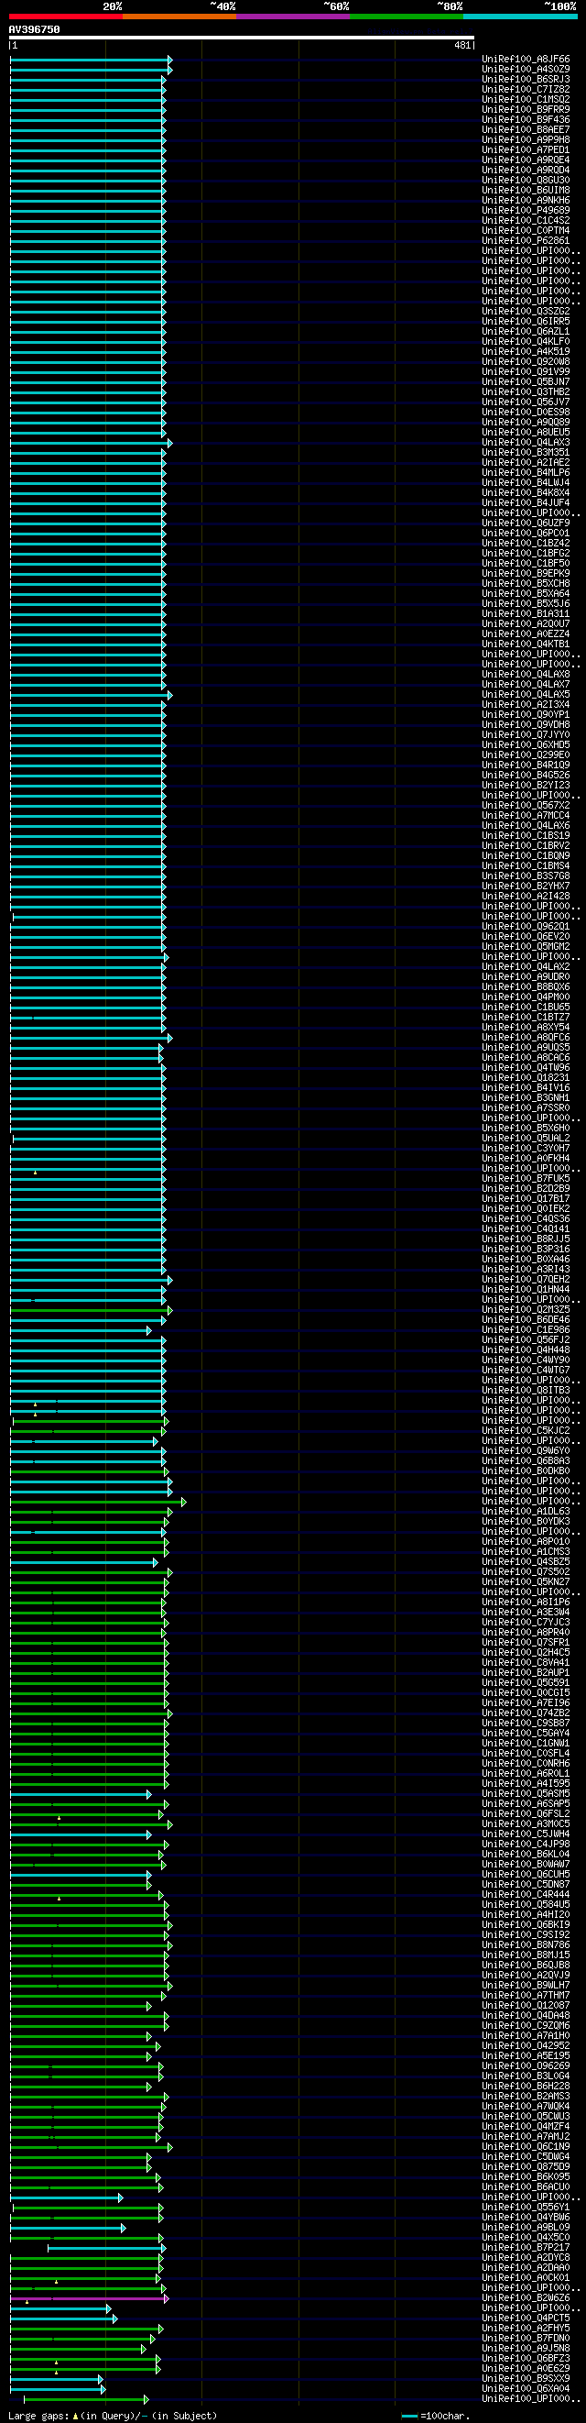Open UniRef100_Q4PCT5 hit

[x=526, y=2318]
